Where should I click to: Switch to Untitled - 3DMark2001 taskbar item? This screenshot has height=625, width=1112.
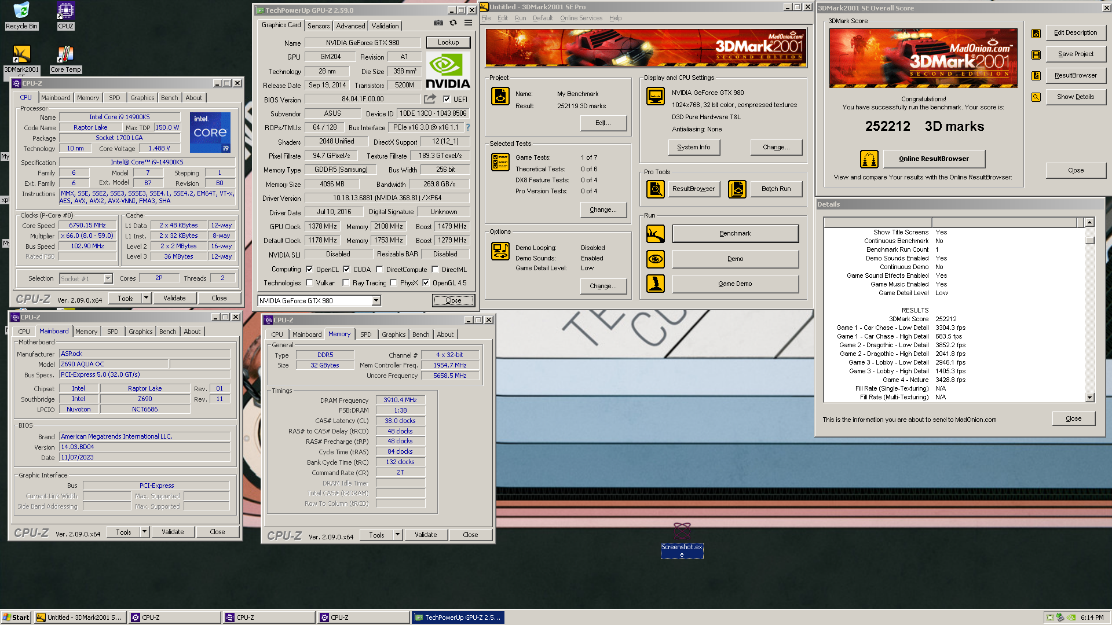point(79,617)
